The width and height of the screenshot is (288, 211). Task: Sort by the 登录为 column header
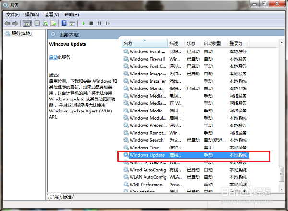click(x=238, y=43)
